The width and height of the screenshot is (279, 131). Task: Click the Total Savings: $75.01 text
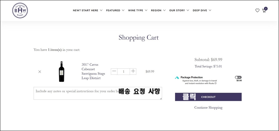(208, 66)
